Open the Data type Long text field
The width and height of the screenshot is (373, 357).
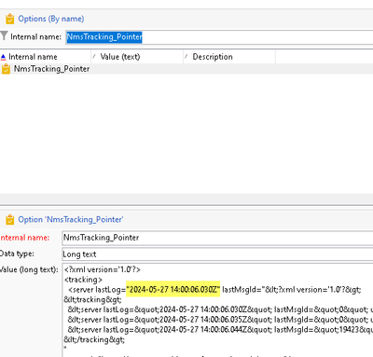[x=217, y=254]
